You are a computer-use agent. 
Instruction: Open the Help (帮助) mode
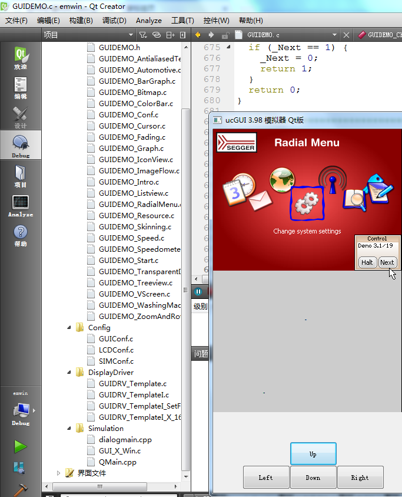coord(21,235)
